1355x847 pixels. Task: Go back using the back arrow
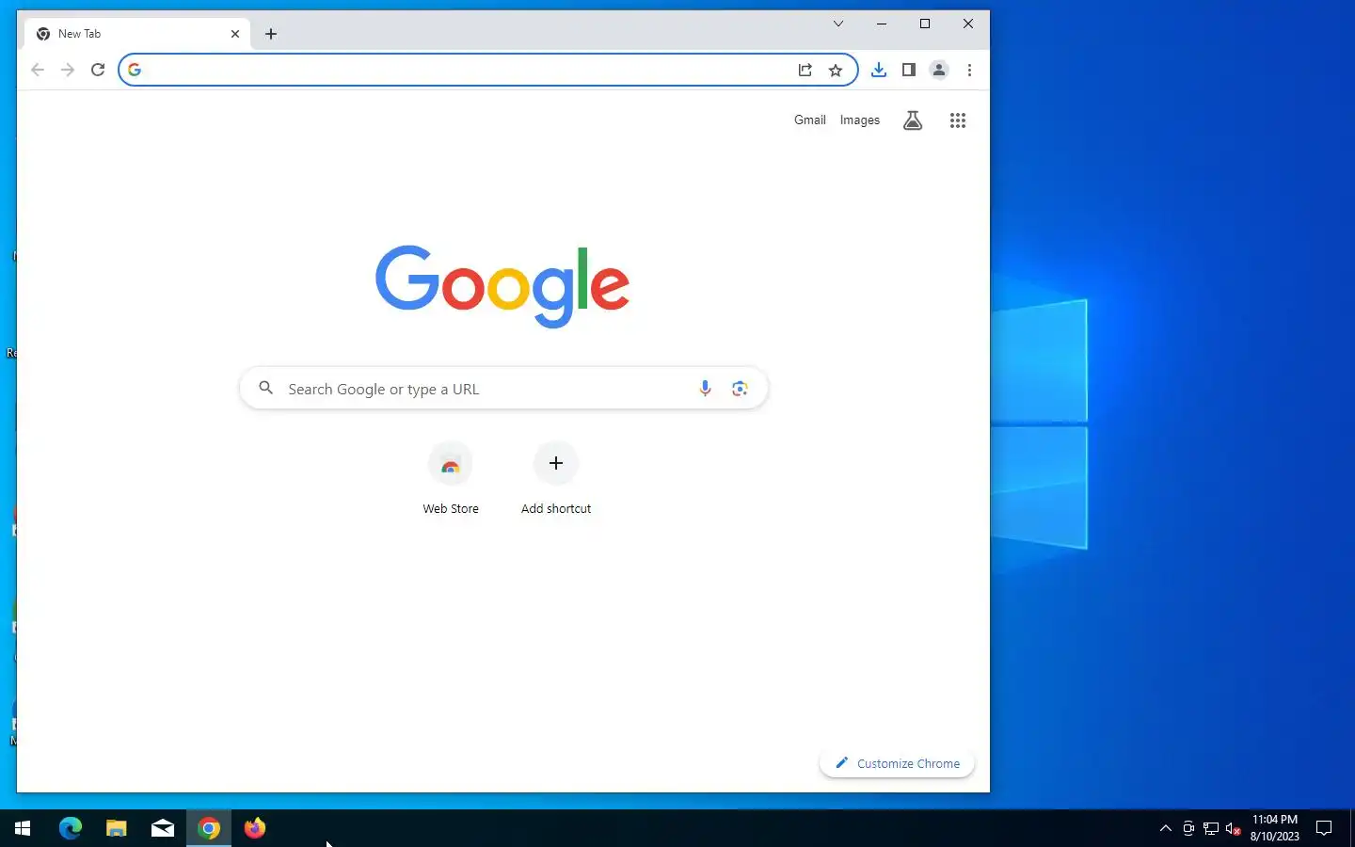coord(38,70)
